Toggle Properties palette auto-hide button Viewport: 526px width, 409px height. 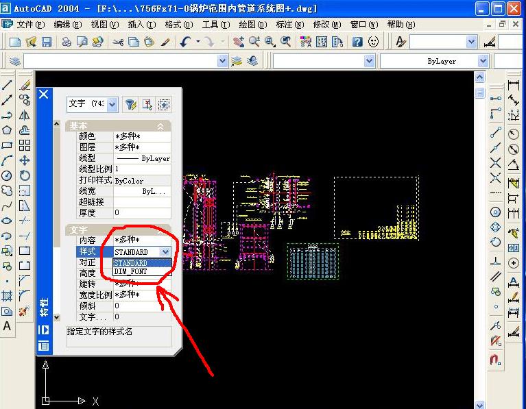tap(44, 330)
